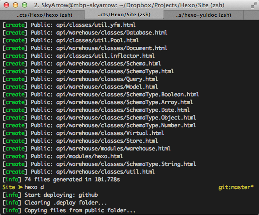Screen dimensions: 259x215
Task: Select the ..cts/Hexo/Site (zsh) tab
Action: pos(124,15)
